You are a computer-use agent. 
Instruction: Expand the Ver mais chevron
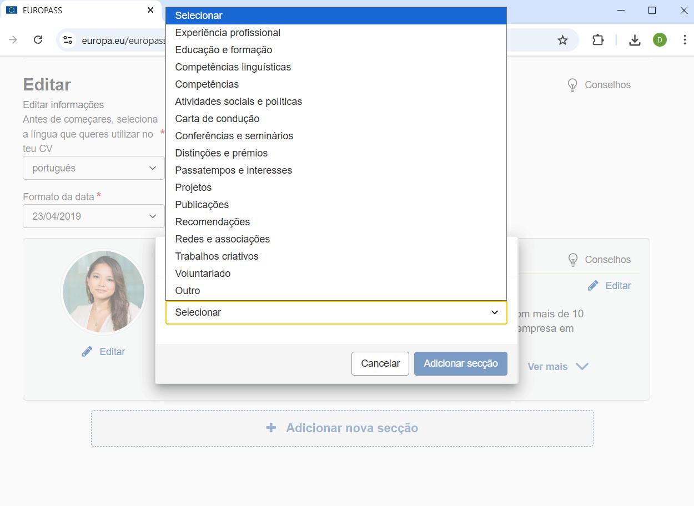[581, 366]
